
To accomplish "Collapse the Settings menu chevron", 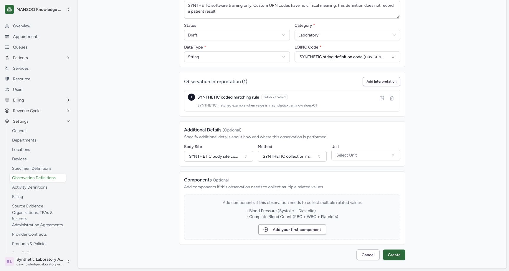I will pyautogui.click(x=68, y=121).
